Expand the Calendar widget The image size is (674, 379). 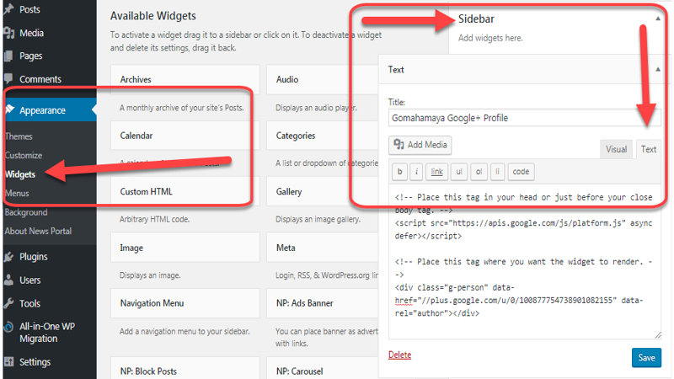185,136
